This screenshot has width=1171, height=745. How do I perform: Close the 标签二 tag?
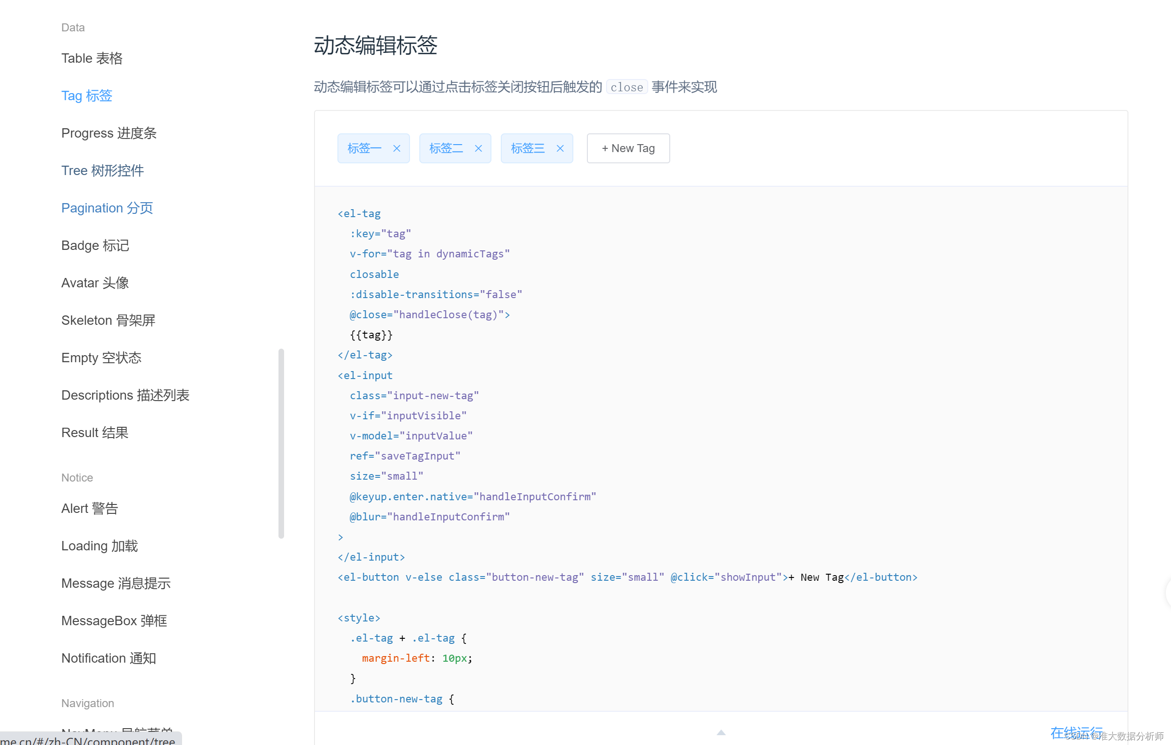click(478, 148)
